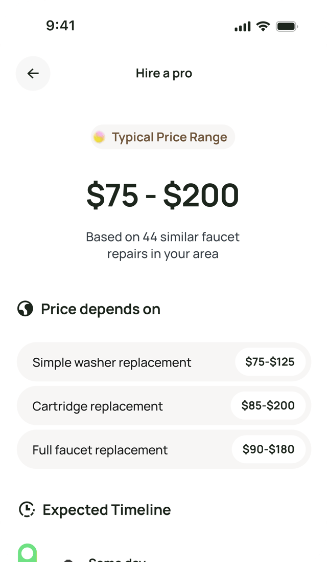Tap the Typical Price Range label
The height and width of the screenshot is (562, 327).
[169, 137]
